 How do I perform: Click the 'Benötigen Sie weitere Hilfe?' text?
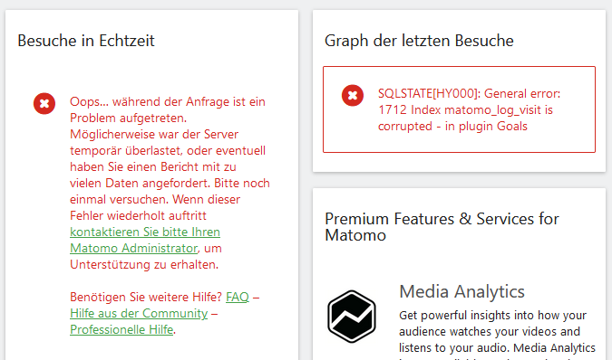[146, 297]
